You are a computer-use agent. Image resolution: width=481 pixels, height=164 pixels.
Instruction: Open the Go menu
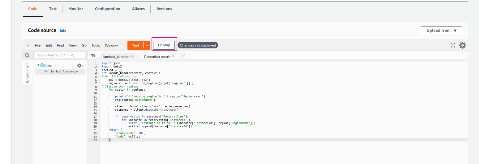[84, 45]
